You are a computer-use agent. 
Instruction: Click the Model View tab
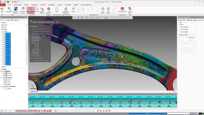coord(34,92)
